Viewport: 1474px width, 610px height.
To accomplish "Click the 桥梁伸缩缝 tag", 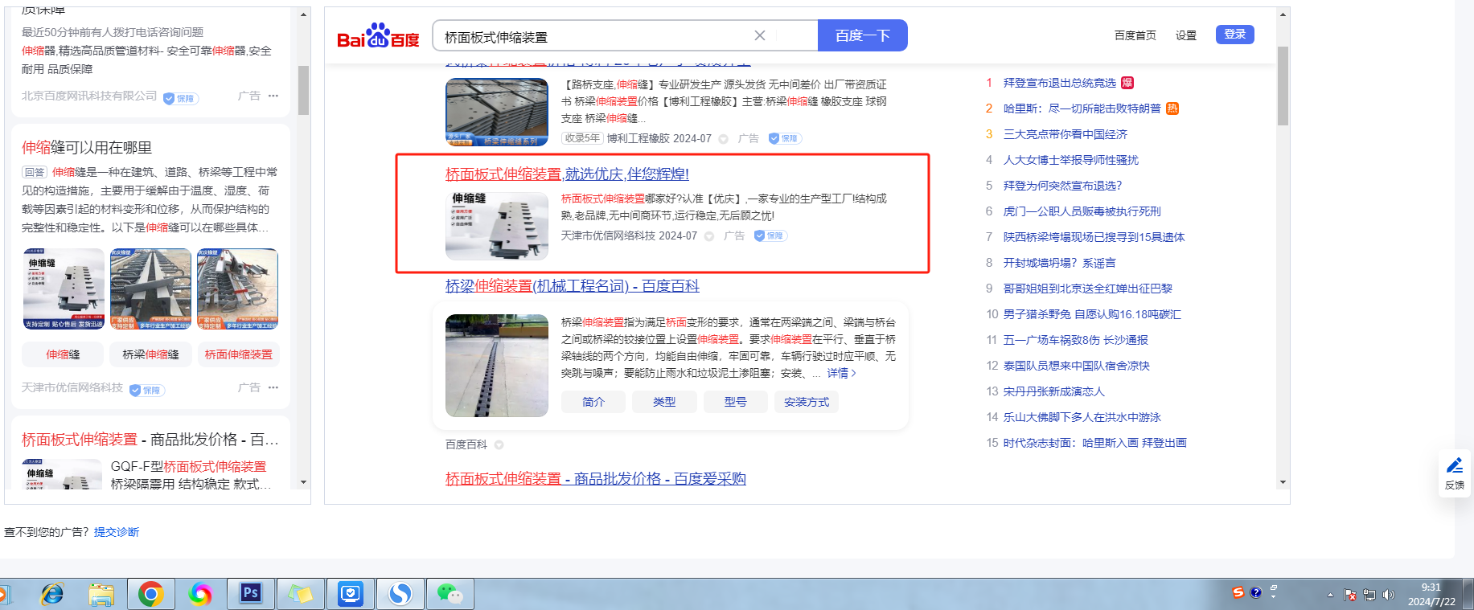I will [x=150, y=354].
